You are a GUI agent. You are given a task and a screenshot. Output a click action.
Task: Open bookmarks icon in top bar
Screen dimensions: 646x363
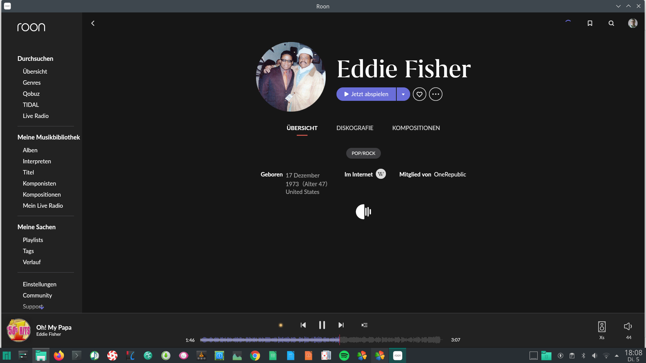[x=590, y=23]
